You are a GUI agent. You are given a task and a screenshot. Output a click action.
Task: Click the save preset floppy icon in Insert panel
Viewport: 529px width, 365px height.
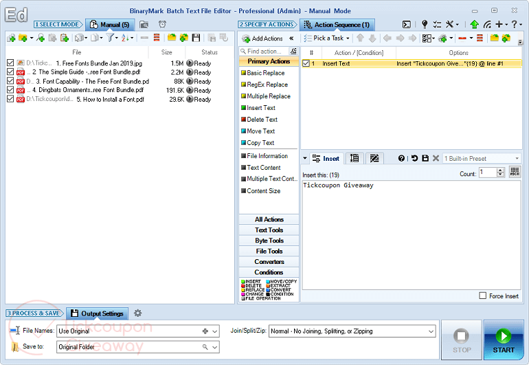(x=425, y=158)
